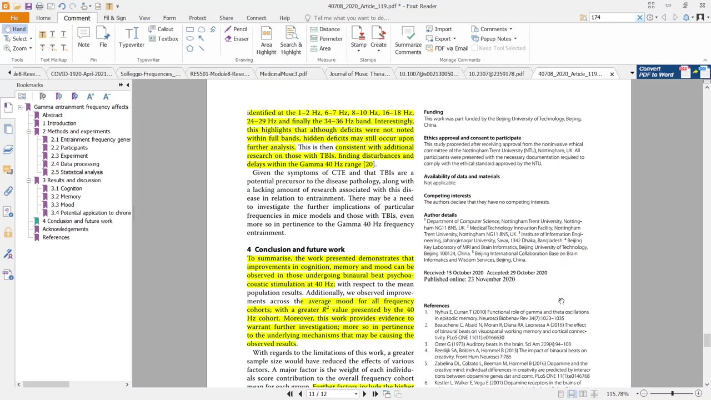Open the attachments side panel
Viewport: 711px width, 400px height.
pos(8,191)
